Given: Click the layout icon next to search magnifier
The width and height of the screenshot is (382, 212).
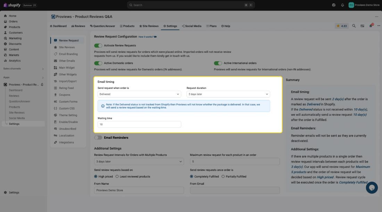Looking at the screenshot, I should click(362, 26).
